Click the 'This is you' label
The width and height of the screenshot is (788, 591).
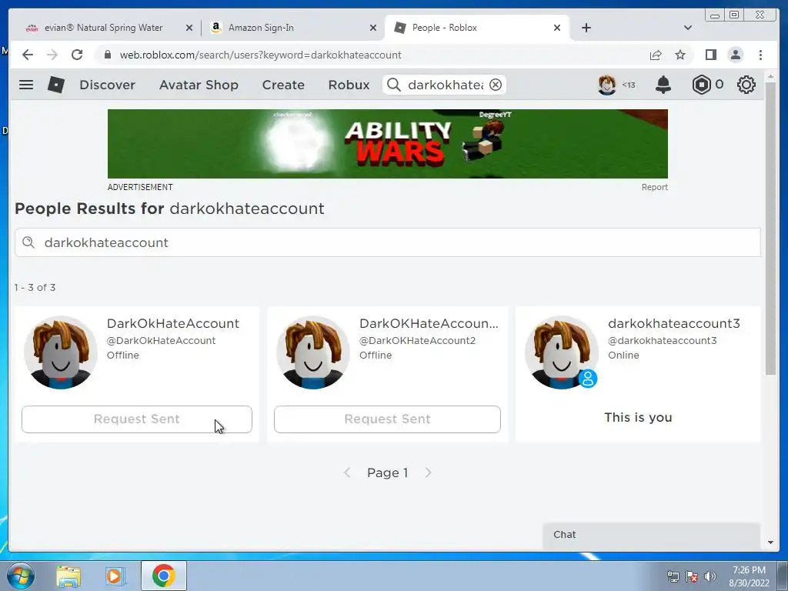click(x=638, y=417)
